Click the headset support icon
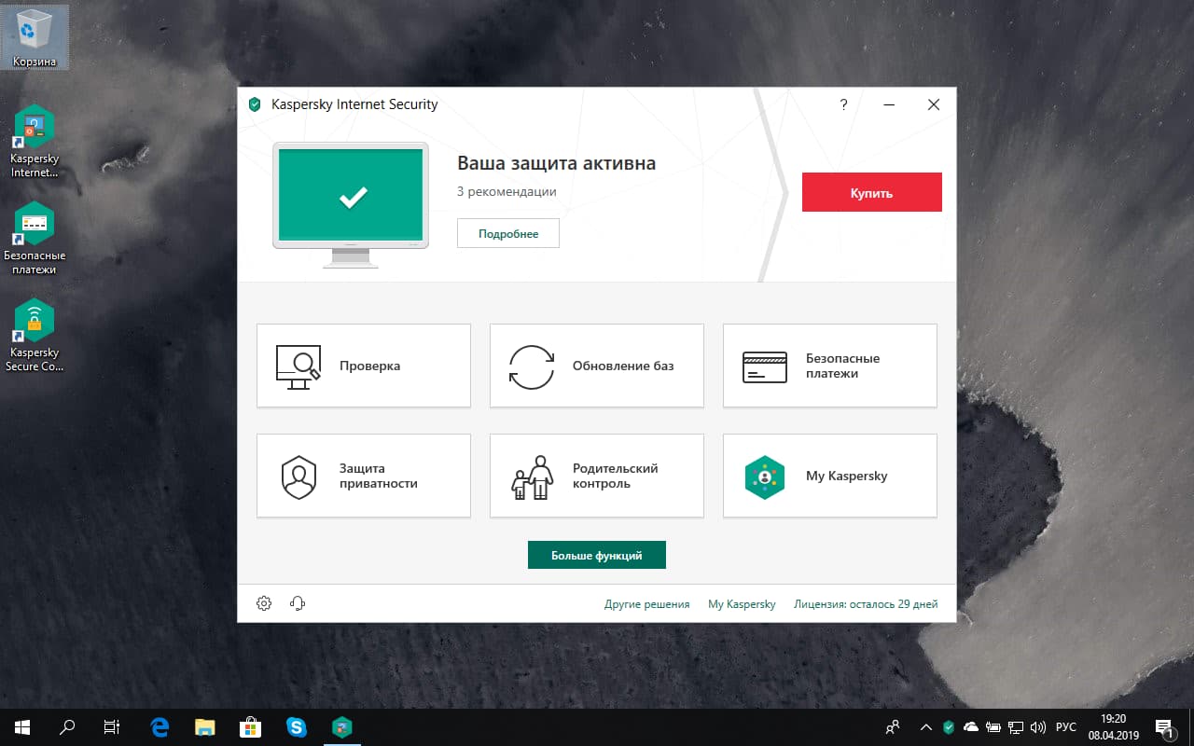This screenshot has width=1194, height=746. [298, 603]
